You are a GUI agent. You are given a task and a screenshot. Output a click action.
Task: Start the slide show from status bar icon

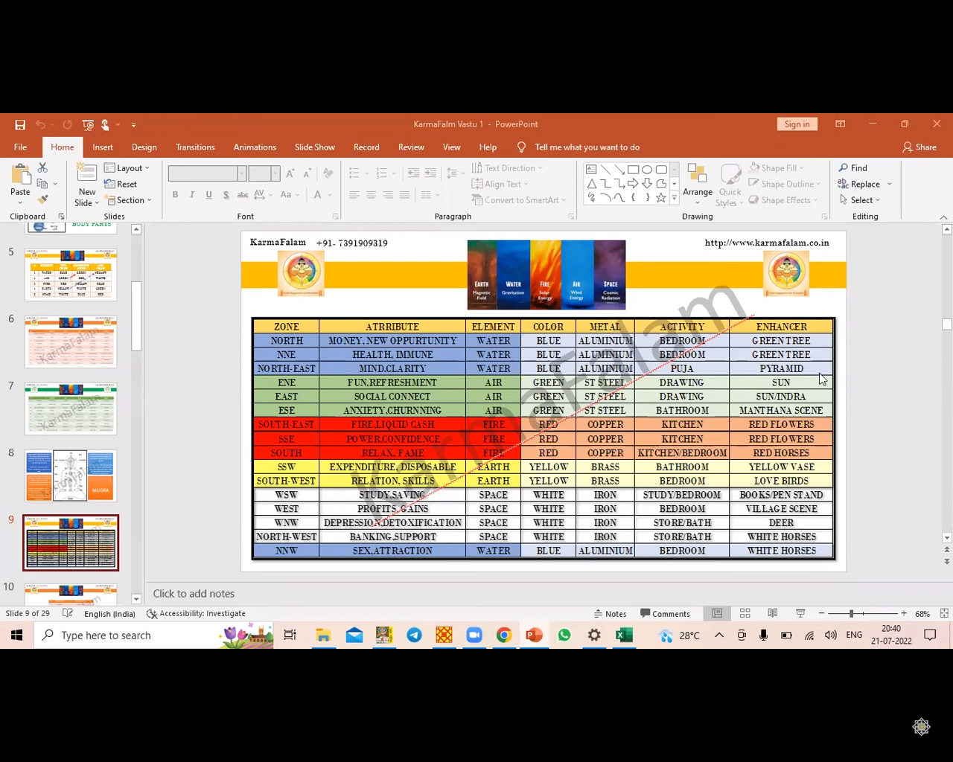pyautogui.click(x=800, y=614)
